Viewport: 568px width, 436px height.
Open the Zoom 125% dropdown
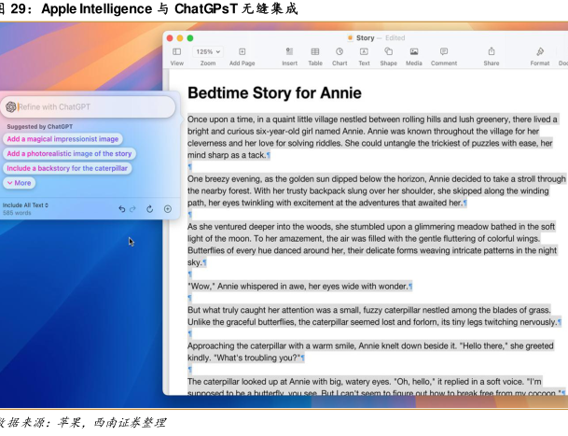(207, 52)
